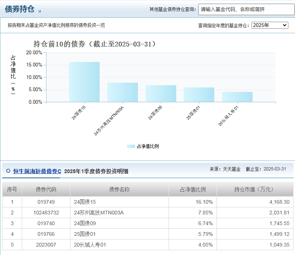
Task: Click the 20长城人寿01 chart bar
Action: pos(237,97)
